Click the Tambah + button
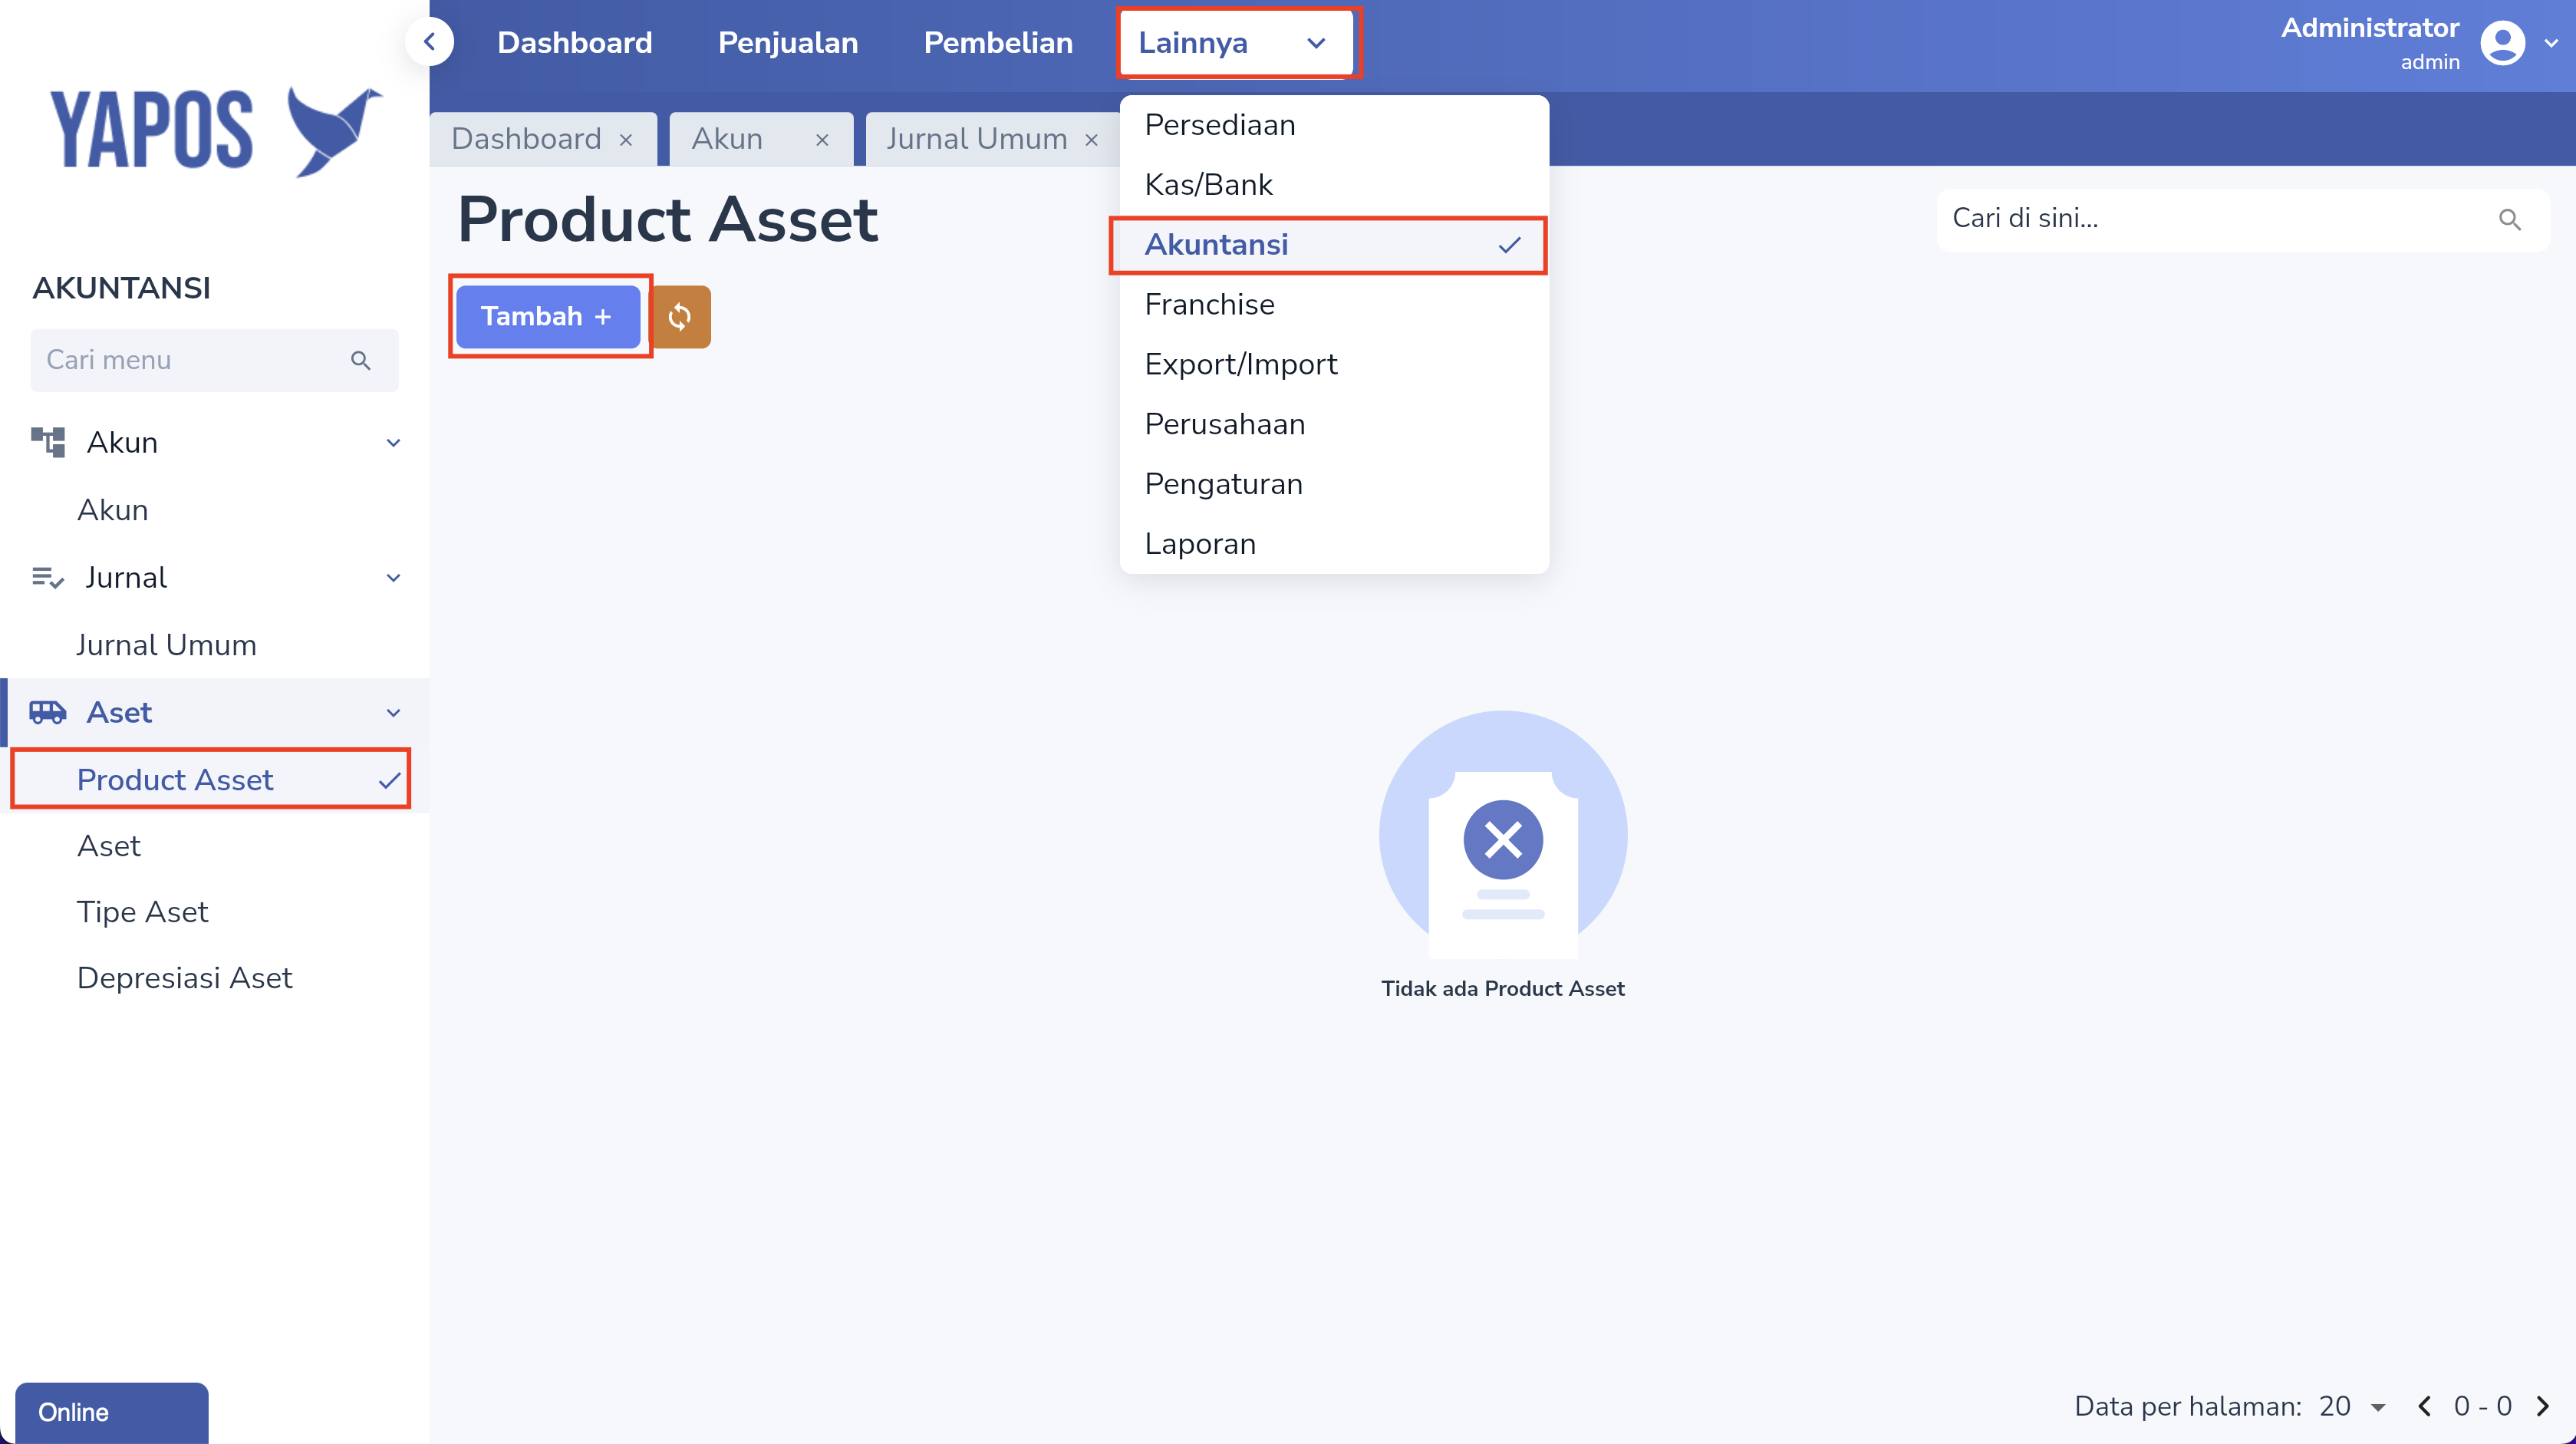2576x1444 pixels. point(548,317)
